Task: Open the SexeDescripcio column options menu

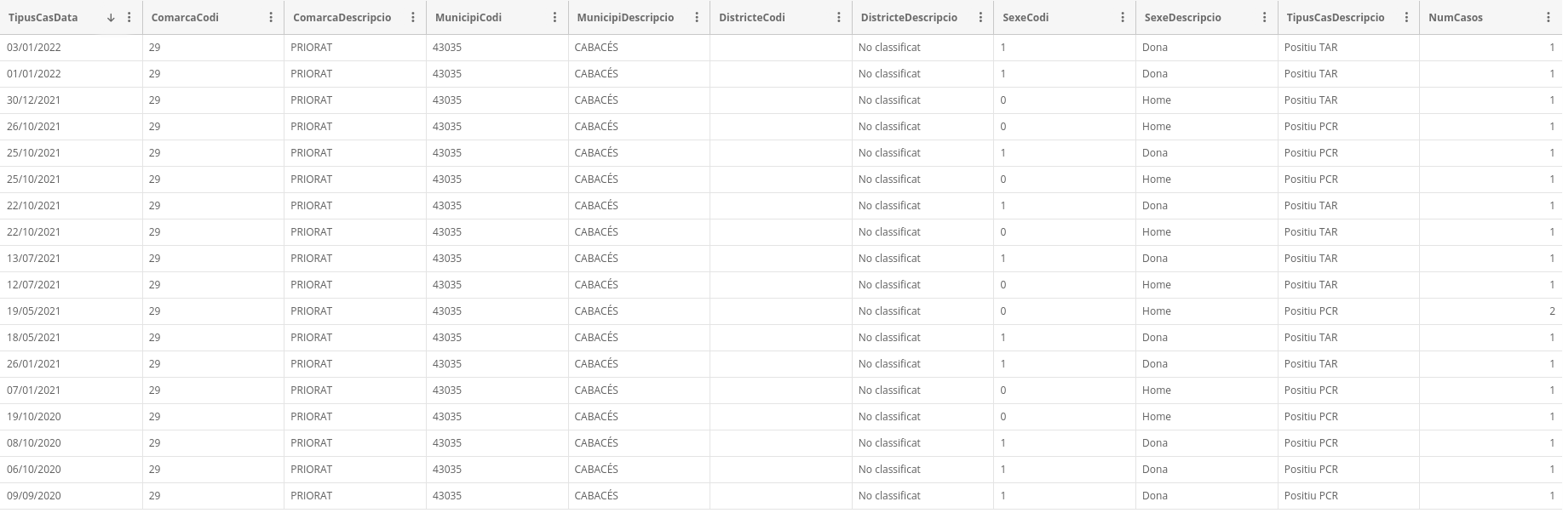Action: pos(1265,17)
